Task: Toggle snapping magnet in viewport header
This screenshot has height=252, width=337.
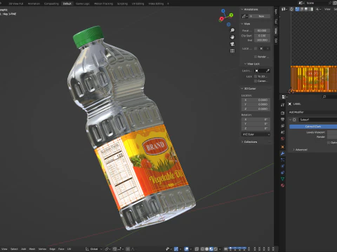Action: point(114,249)
